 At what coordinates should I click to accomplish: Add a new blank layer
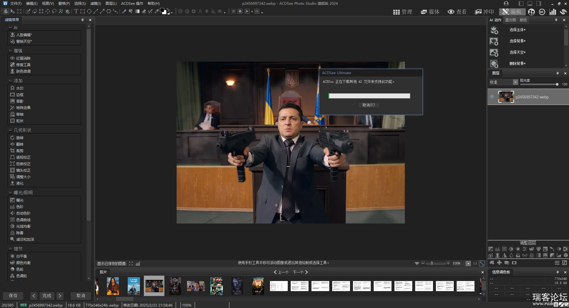point(492,263)
